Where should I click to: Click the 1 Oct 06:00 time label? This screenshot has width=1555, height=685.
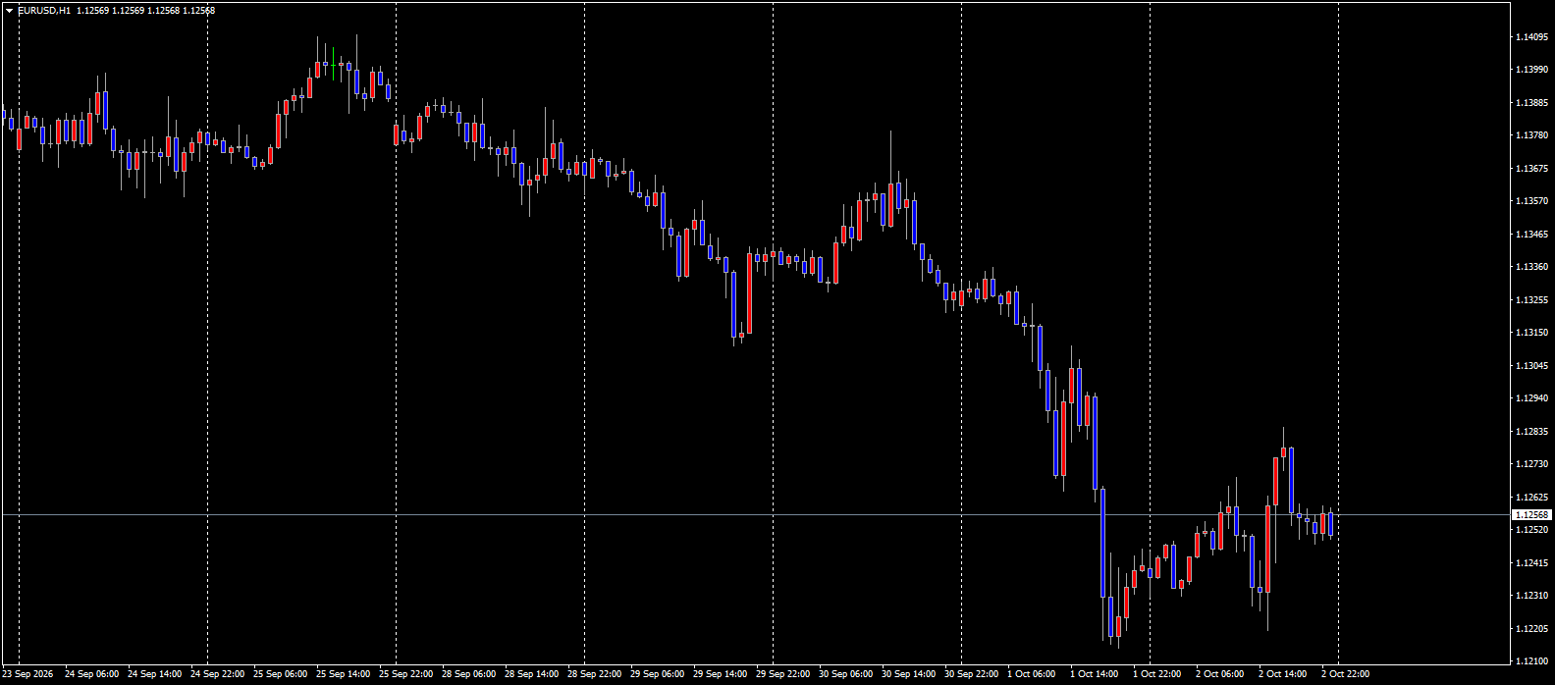pyautogui.click(x=1031, y=674)
